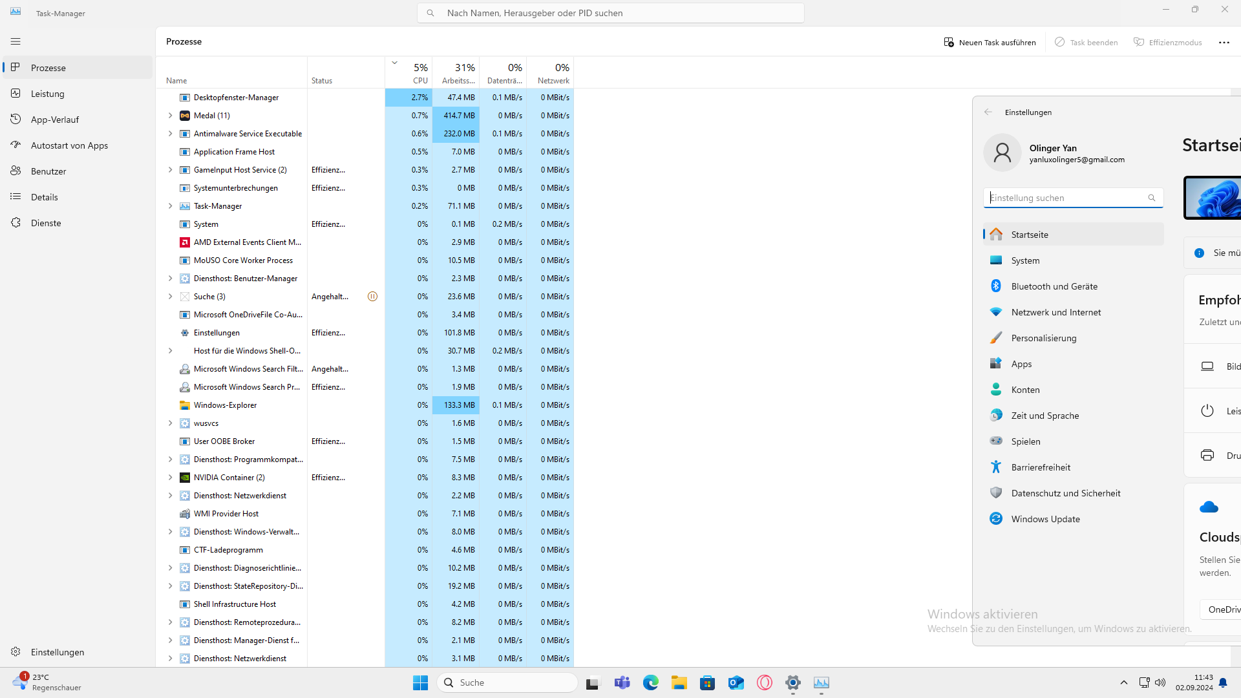This screenshot has width=1241, height=698.
Task: Open the Dienste services section
Action: [x=46, y=223]
